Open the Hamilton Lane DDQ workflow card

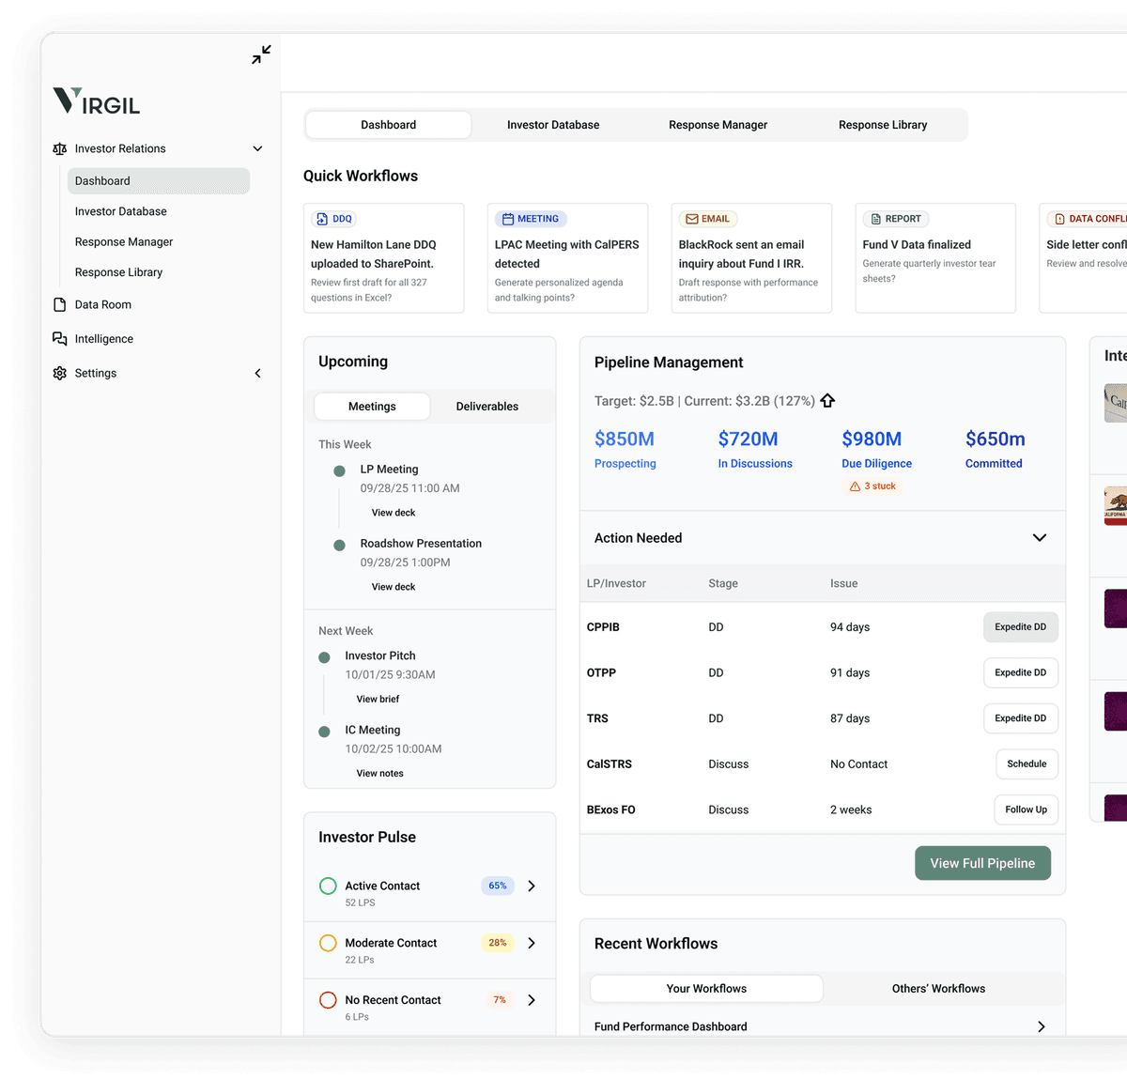(383, 258)
